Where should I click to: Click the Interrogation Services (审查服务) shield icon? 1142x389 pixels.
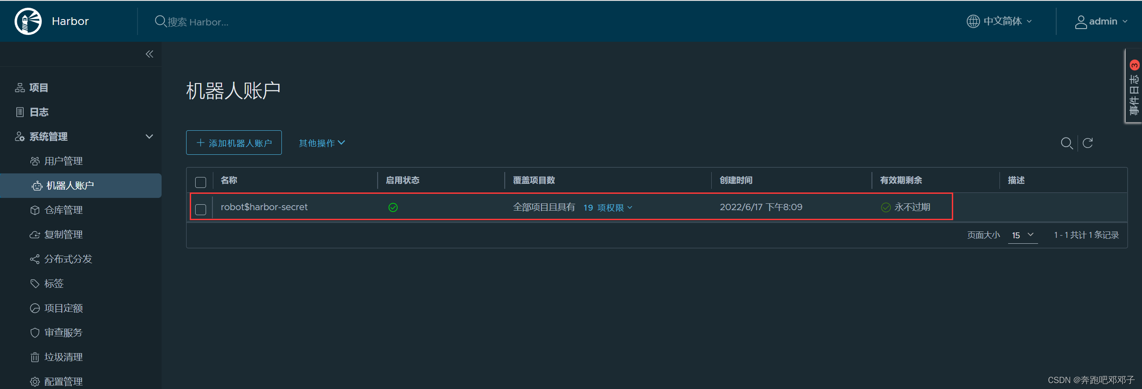pos(35,333)
